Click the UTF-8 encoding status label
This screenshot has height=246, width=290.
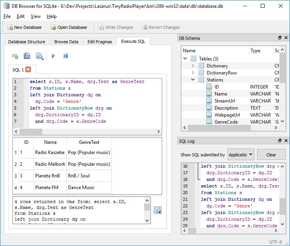(x=276, y=242)
